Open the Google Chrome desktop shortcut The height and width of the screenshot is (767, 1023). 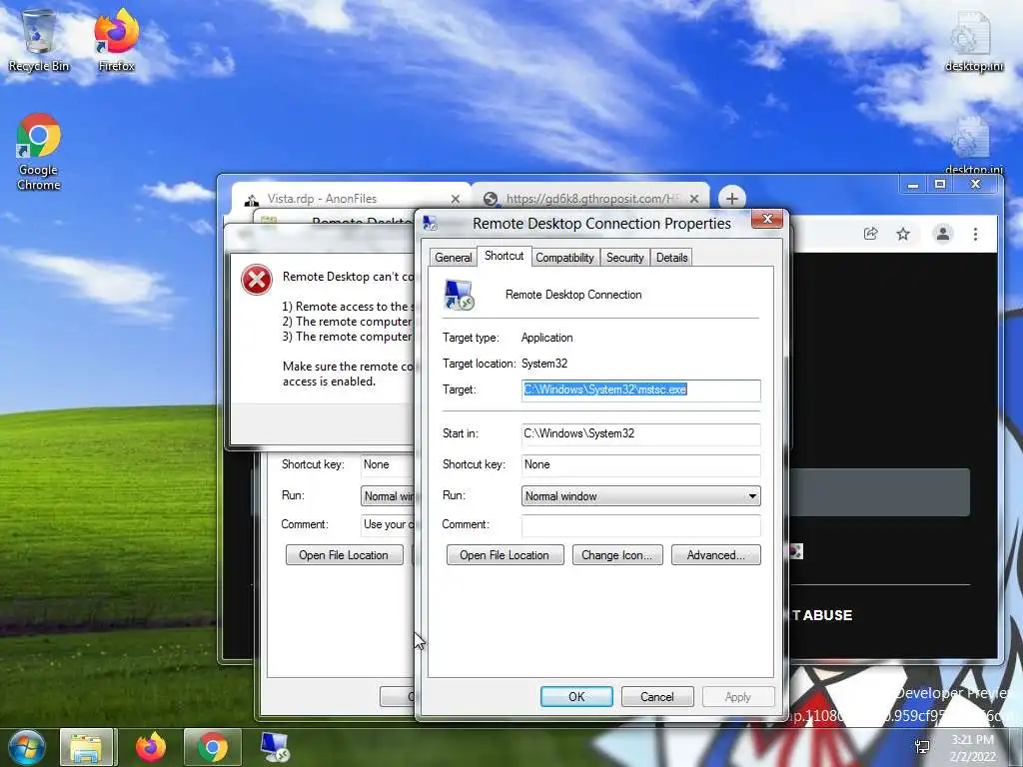pos(39,152)
